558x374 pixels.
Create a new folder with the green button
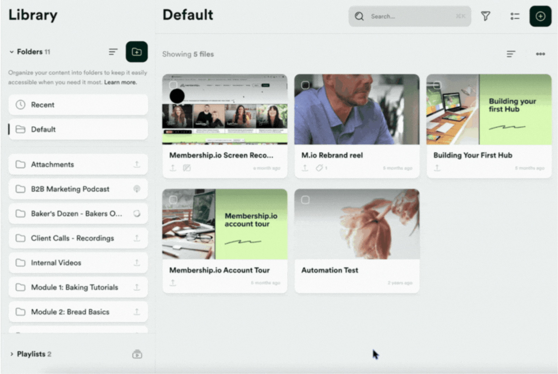pyautogui.click(x=137, y=52)
